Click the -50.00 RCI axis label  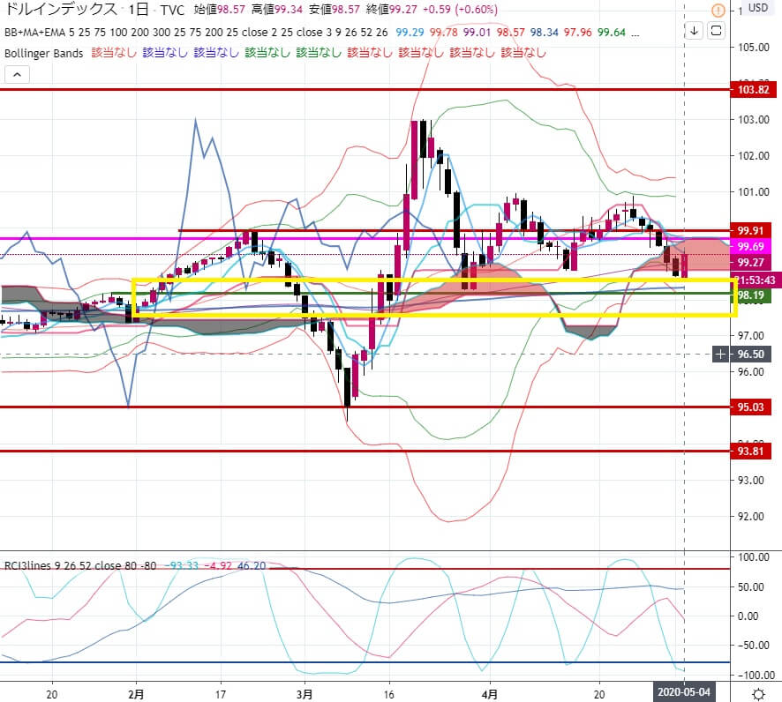[754, 646]
